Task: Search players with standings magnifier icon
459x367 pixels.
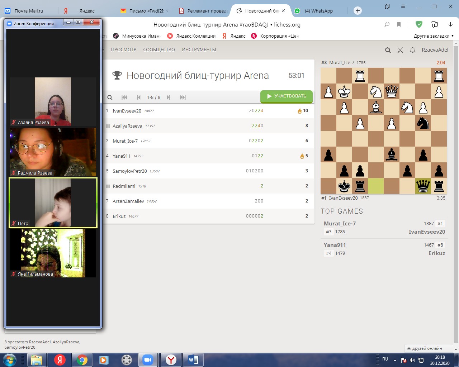Action: pos(110,97)
